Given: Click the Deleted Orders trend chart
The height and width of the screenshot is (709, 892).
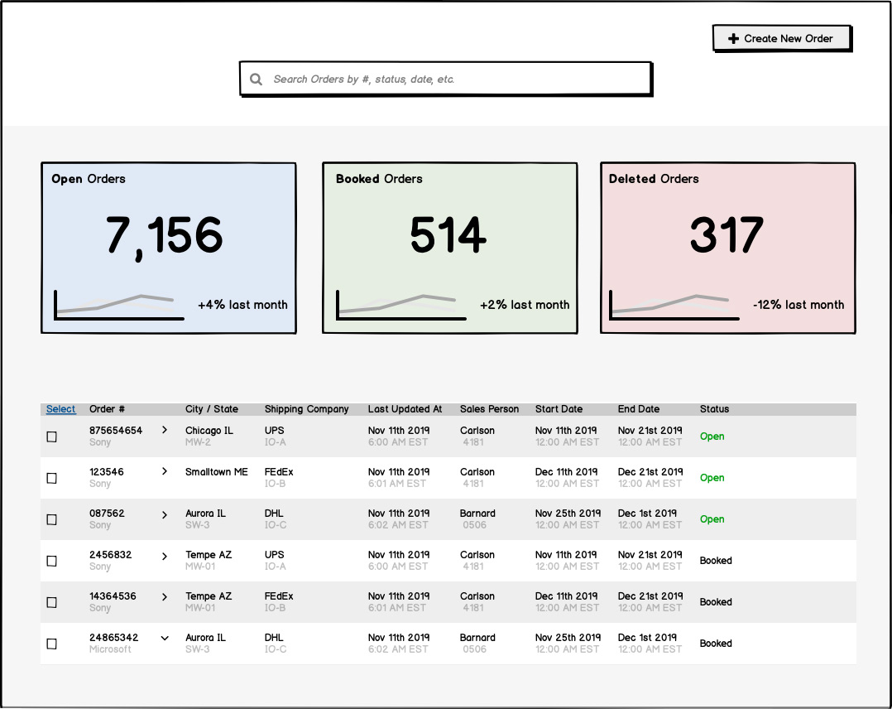Looking at the screenshot, I should click(x=674, y=305).
